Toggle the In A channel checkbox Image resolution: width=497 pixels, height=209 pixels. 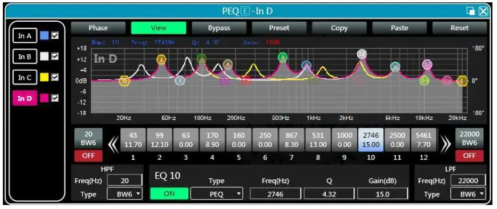[x=55, y=36]
